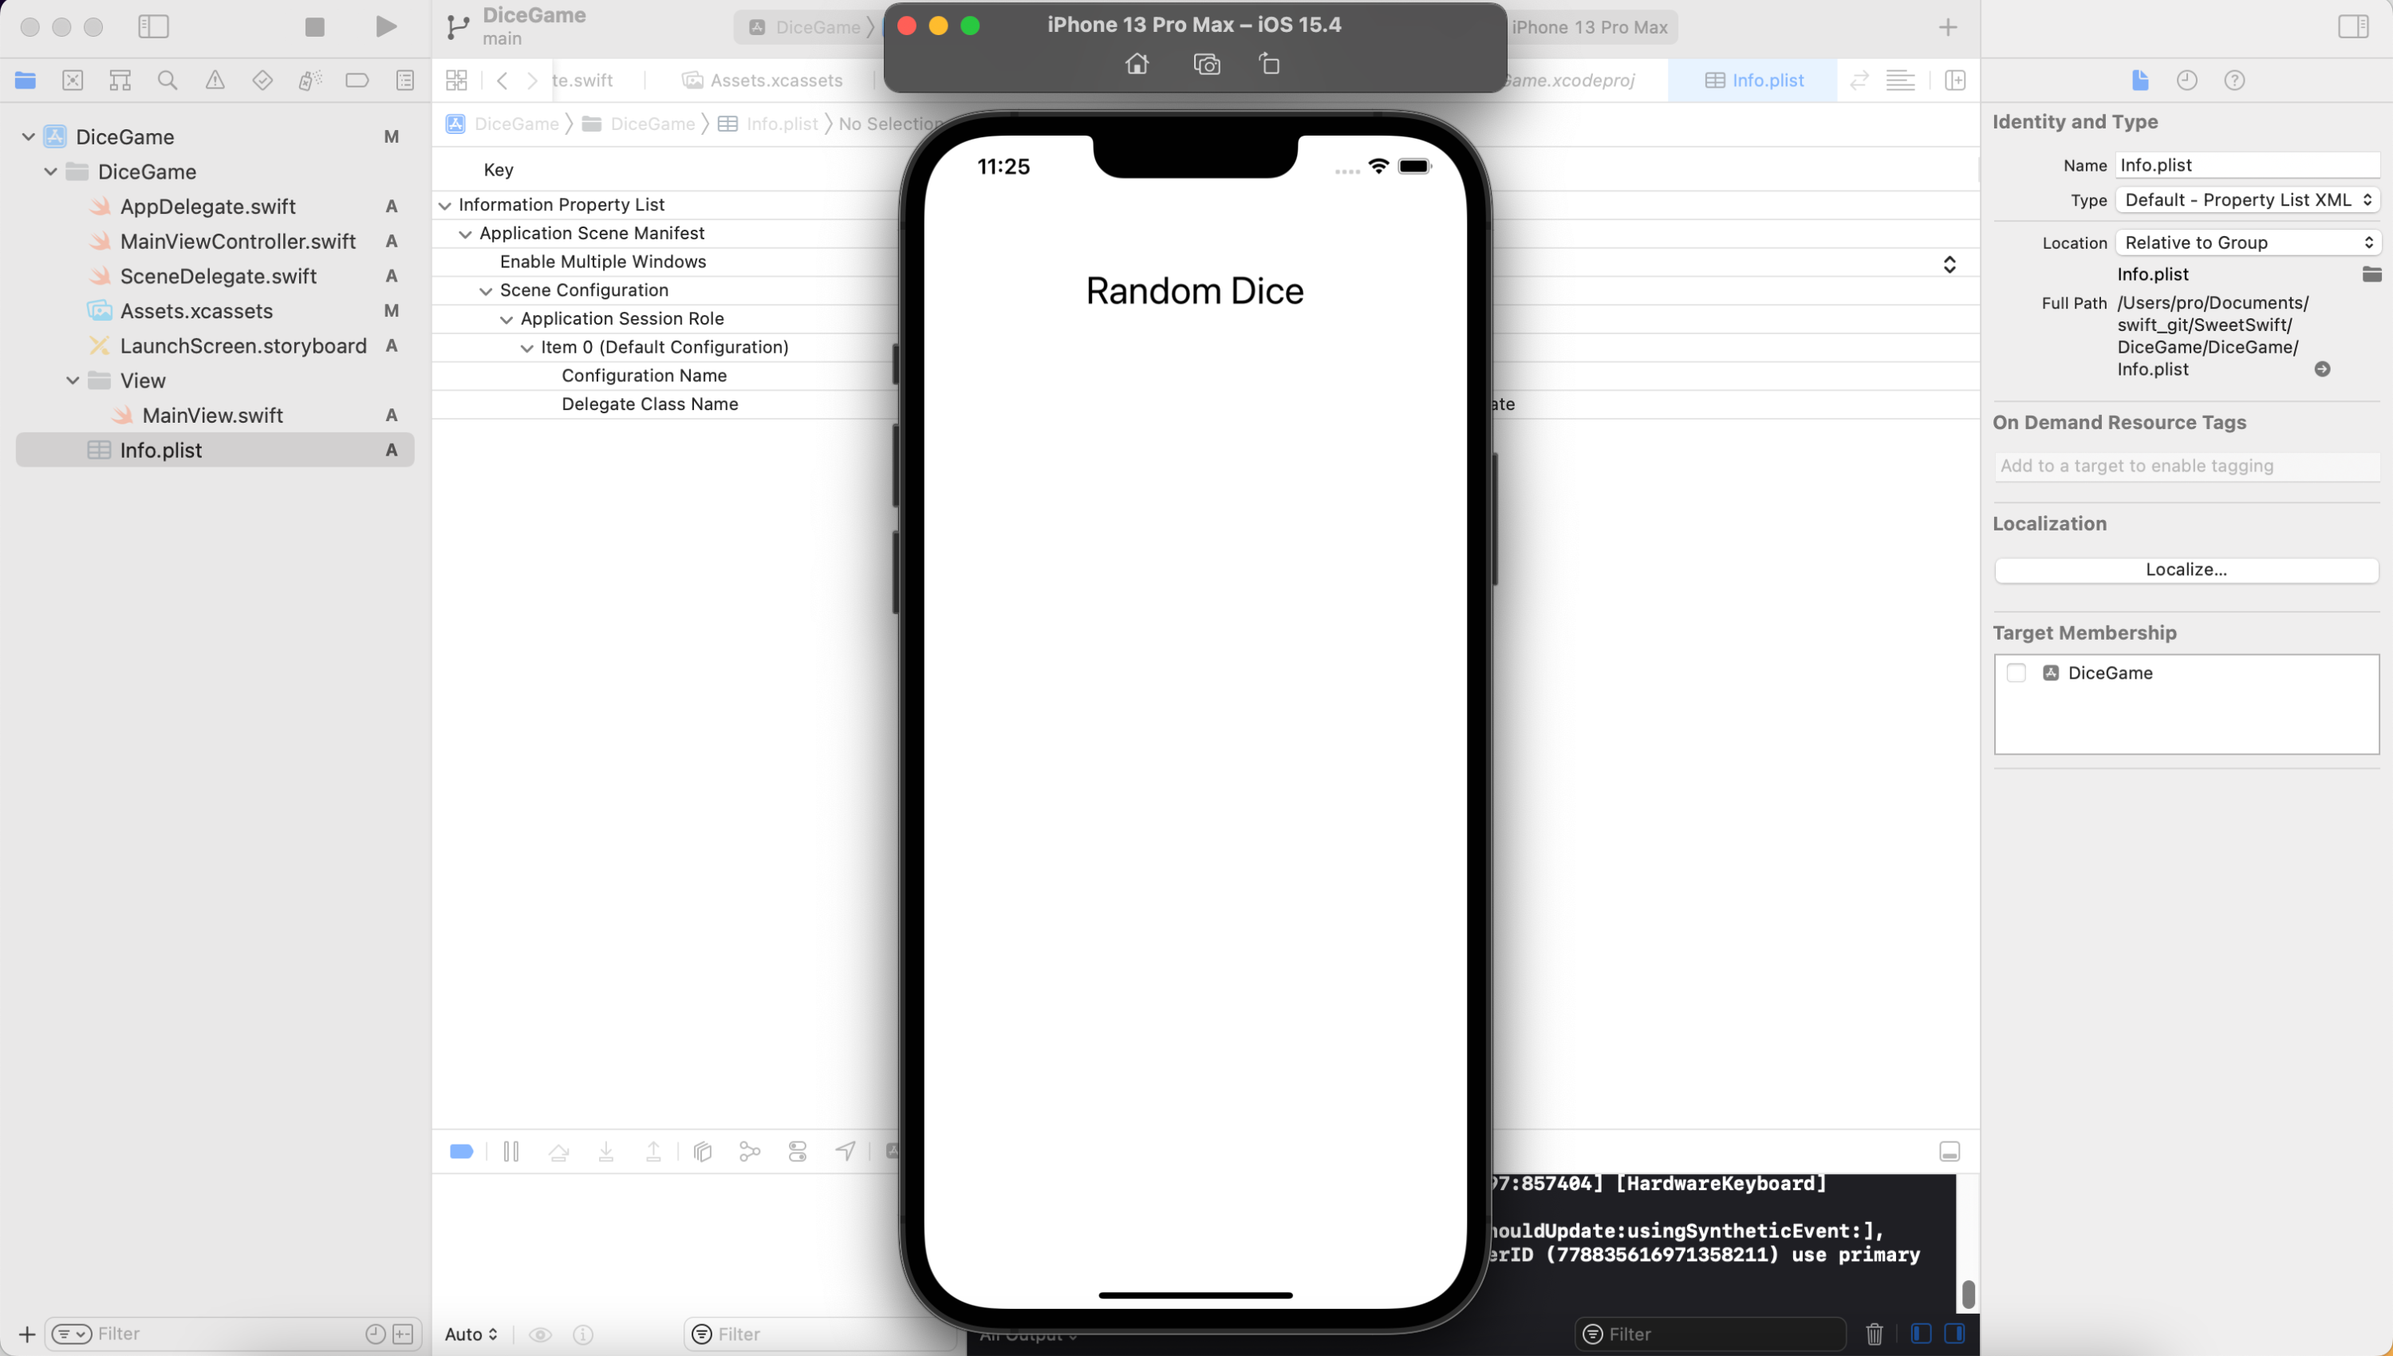The height and width of the screenshot is (1356, 2393).
Task: Open Location Relative to Group dropdown
Action: tap(2247, 243)
